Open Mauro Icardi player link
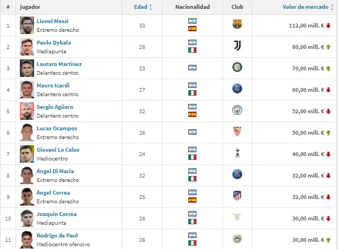 [x=53, y=85]
